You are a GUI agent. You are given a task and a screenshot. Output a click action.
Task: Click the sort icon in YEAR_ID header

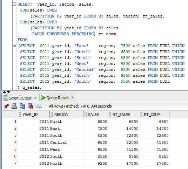click(x=20, y=115)
